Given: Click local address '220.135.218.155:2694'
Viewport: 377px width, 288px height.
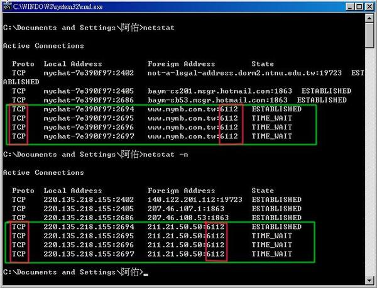Looking at the screenshot, I should point(89,227).
